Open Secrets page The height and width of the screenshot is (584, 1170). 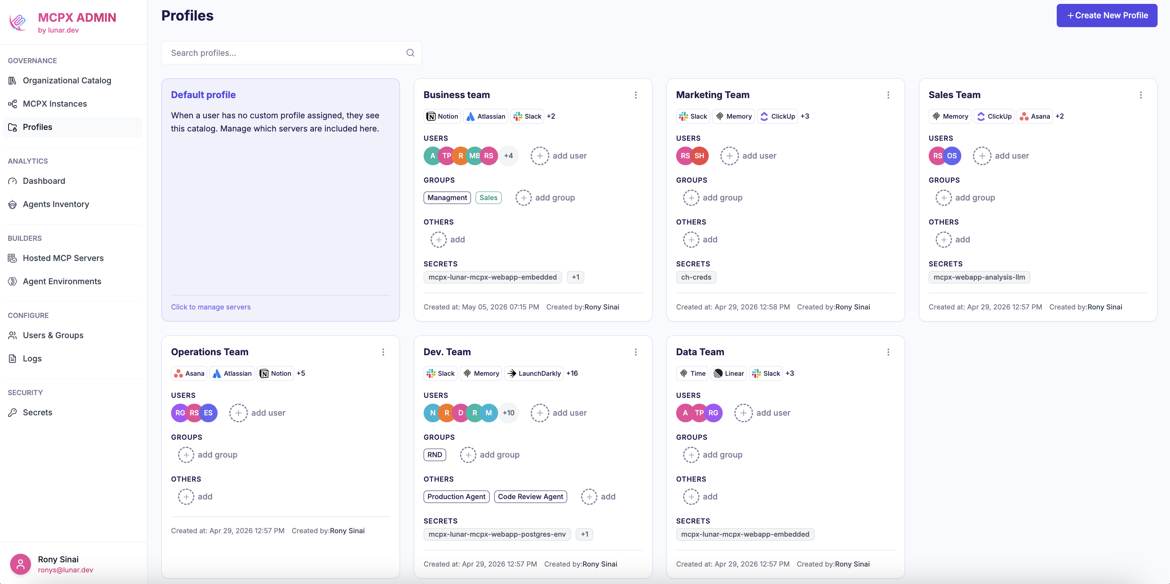click(x=73, y=412)
